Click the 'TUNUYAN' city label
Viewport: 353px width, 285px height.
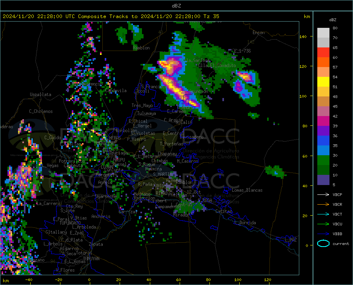91,259
